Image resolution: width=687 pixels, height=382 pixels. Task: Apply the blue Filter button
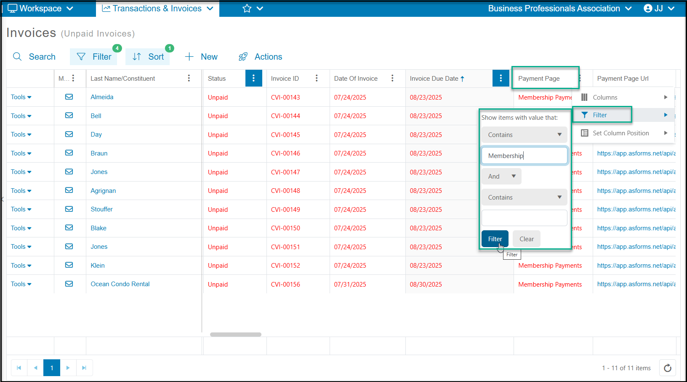[495, 239]
